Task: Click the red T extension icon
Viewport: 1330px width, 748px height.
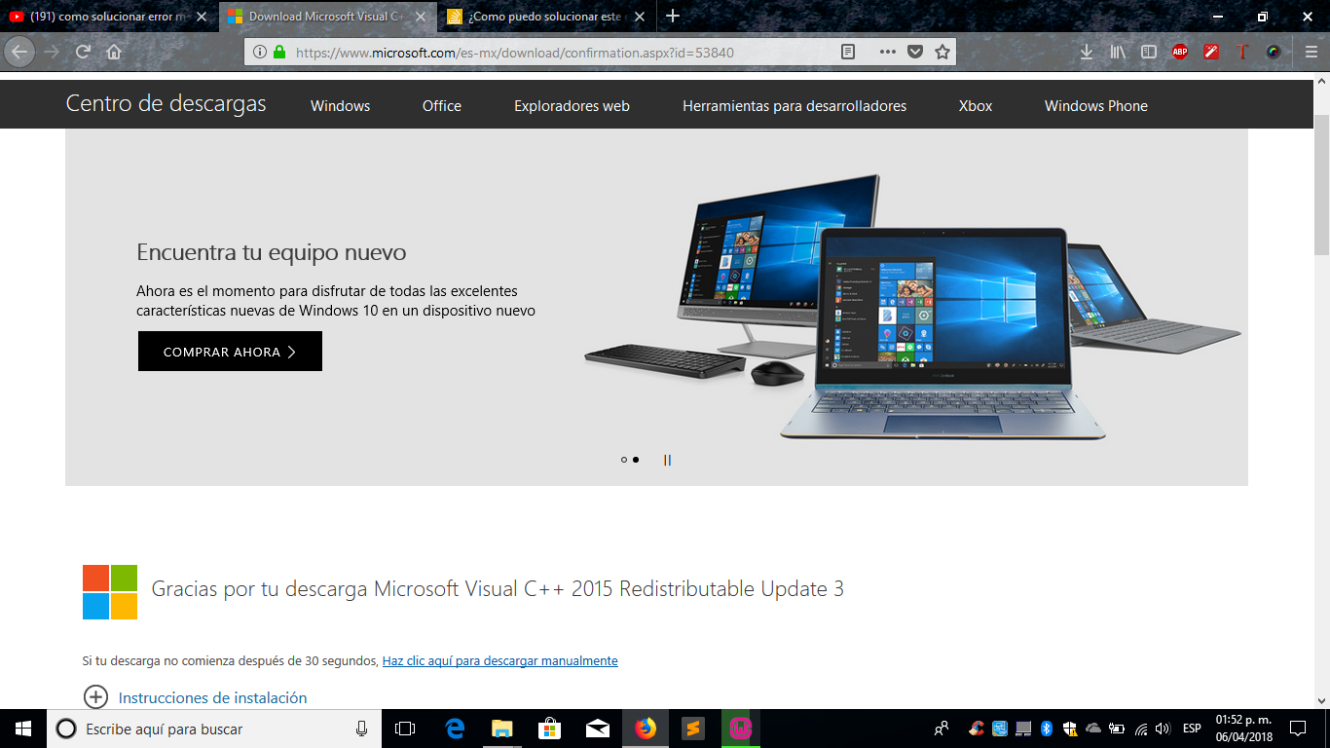Action: click(x=1242, y=52)
